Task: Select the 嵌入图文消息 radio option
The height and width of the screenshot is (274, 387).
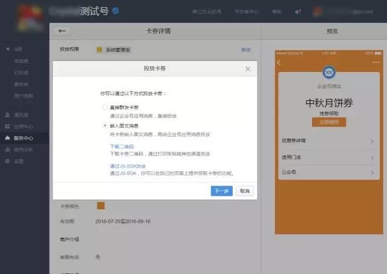Action: pyautogui.click(x=105, y=126)
